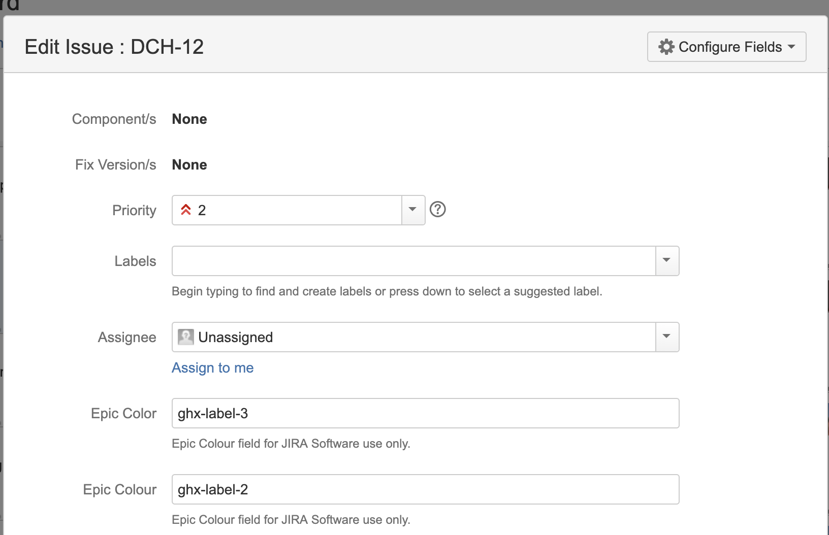The height and width of the screenshot is (535, 829).
Task: Click the Labels dropdown arrow icon
Action: pyautogui.click(x=667, y=260)
